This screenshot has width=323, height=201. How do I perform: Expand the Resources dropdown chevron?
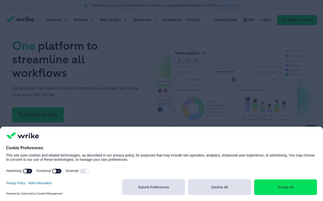point(155,20)
